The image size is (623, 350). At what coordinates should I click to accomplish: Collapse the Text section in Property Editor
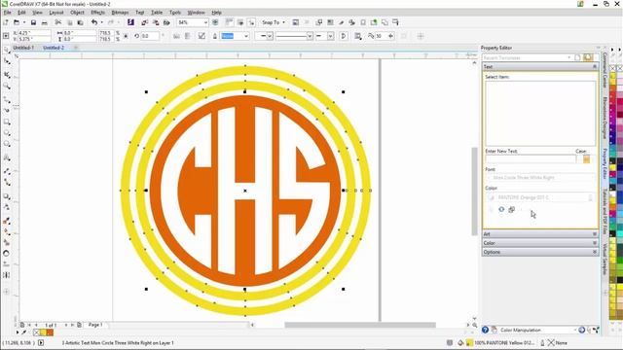pos(595,67)
